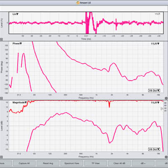Click the Time (ms) axis label

coord(86,39)
